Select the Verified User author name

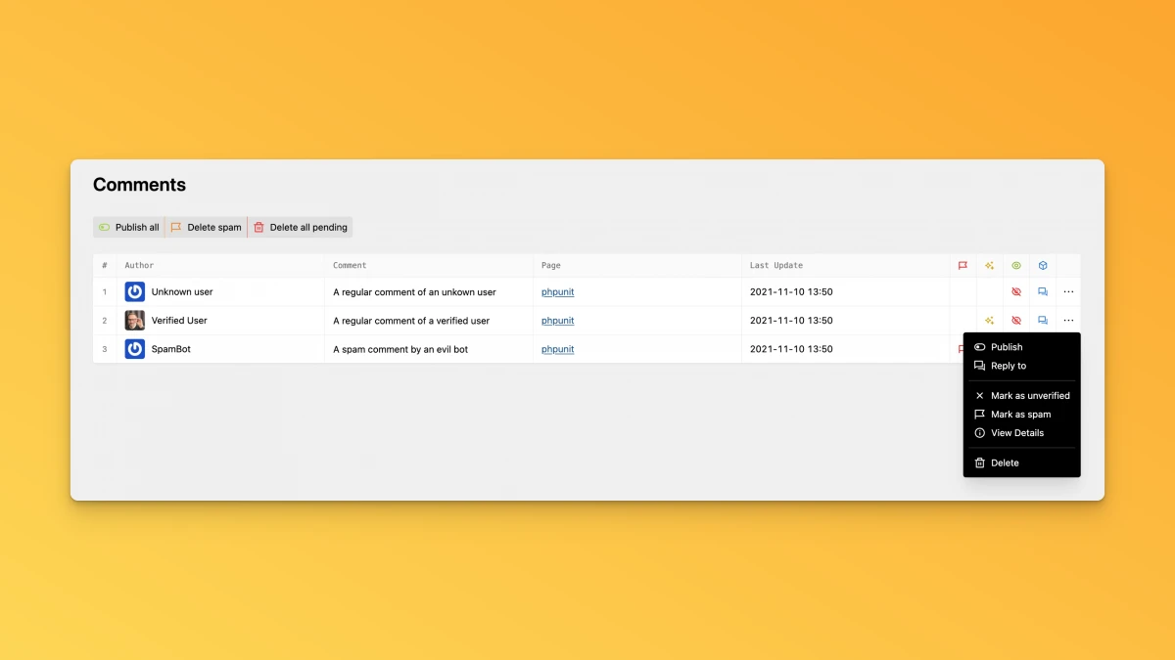coord(179,320)
